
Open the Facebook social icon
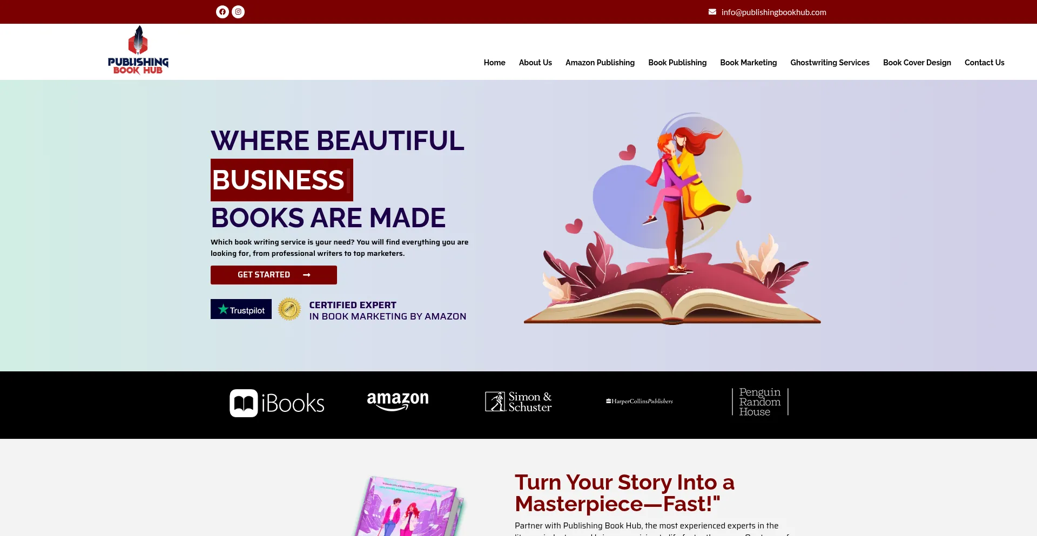pyautogui.click(x=223, y=12)
